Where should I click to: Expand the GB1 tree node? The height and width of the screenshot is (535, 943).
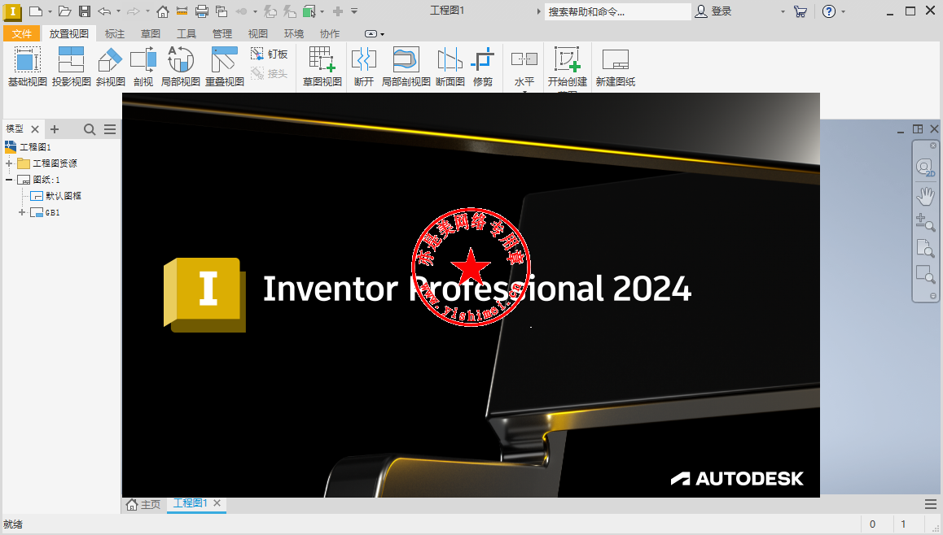pyautogui.click(x=22, y=212)
